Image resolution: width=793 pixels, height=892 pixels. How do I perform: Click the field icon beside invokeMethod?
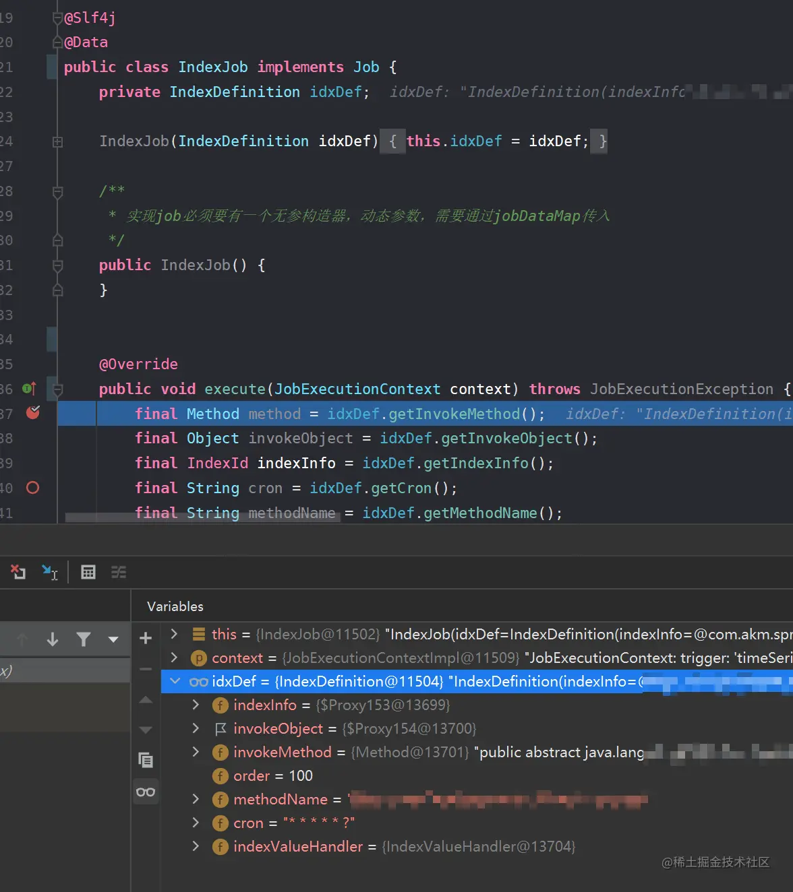tap(221, 753)
